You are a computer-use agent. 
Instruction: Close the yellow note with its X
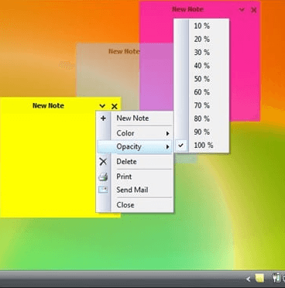115,106
